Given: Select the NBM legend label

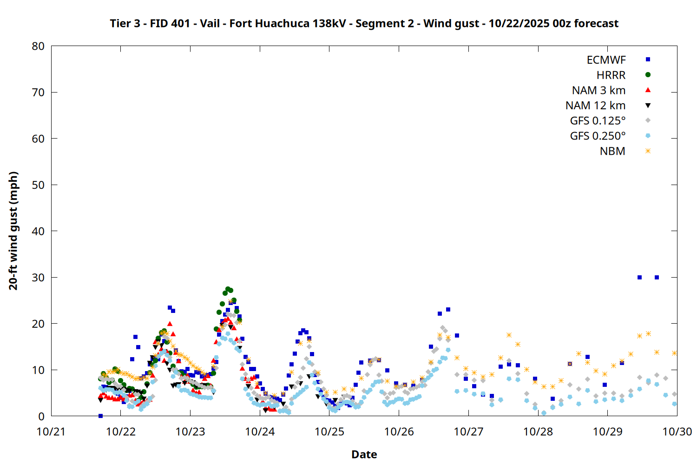Looking at the screenshot, I should 612,152.
